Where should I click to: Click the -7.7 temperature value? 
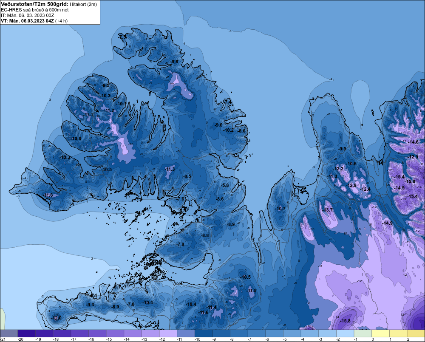coord(87,130)
